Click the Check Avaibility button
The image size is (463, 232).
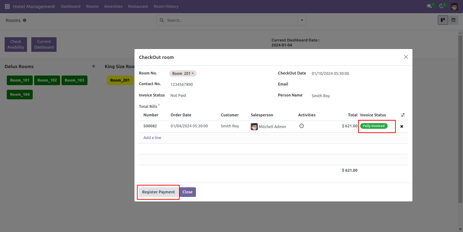(16, 44)
